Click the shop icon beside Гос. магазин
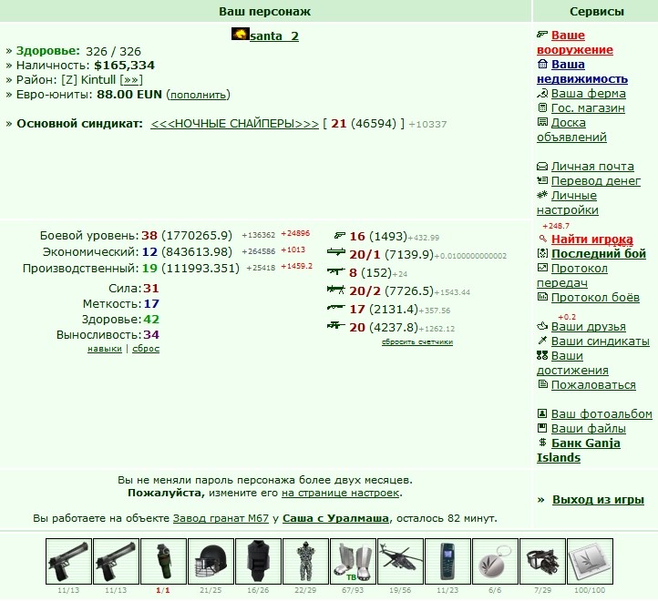Viewport: 658px width, 601px height. tap(542, 107)
